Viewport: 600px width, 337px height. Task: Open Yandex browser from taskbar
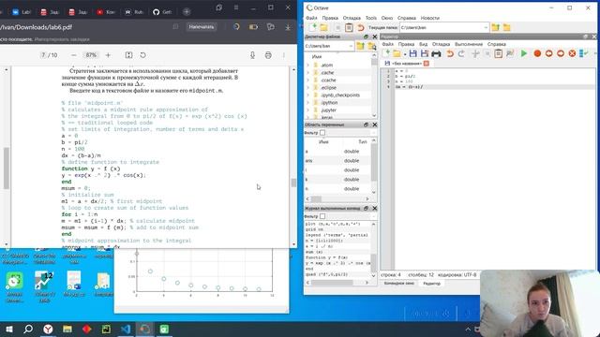click(x=48, y=329)
